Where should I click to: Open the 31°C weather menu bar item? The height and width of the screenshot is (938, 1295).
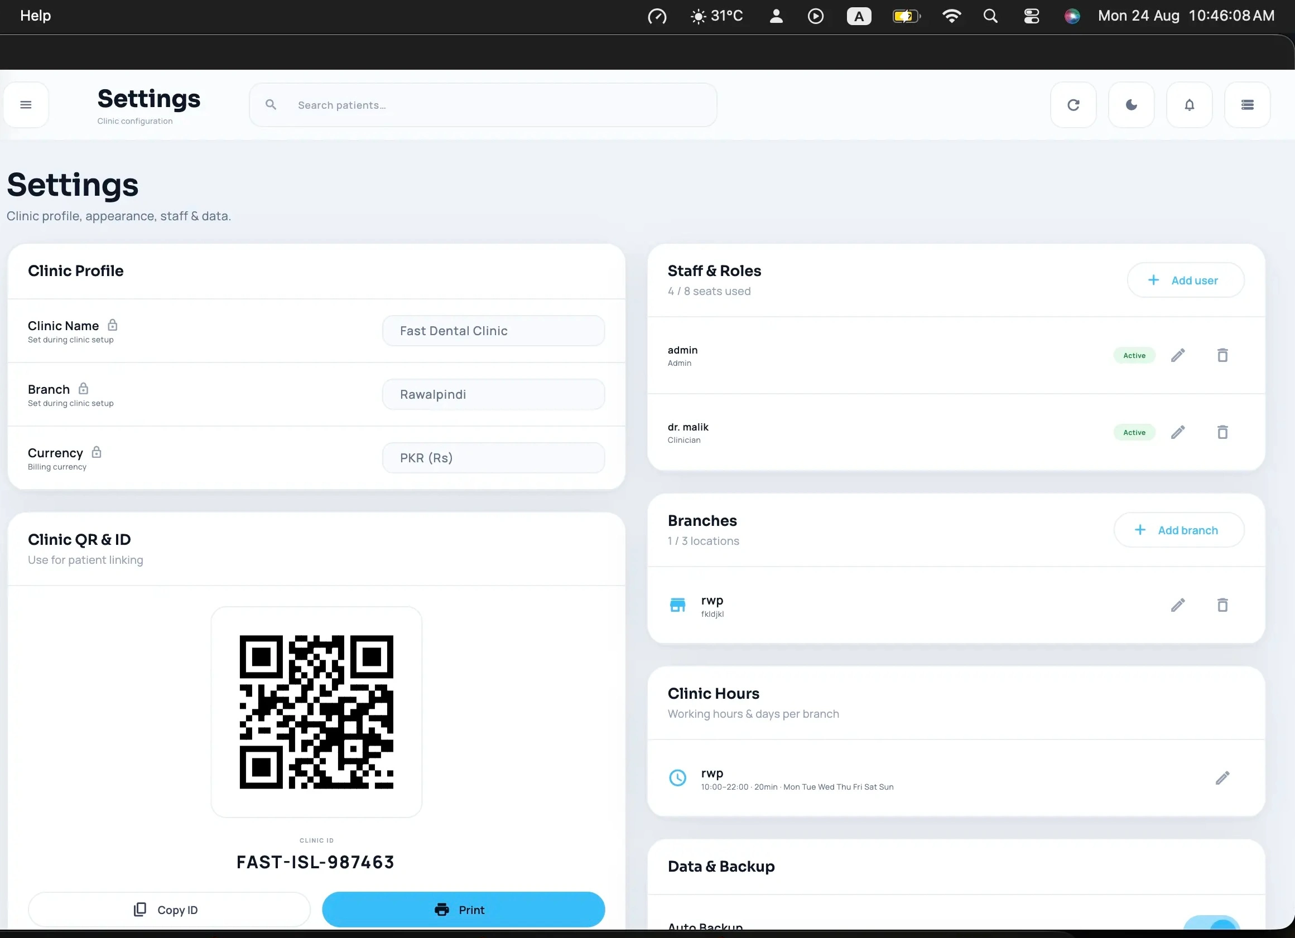pyautogui.click(x=717, y=16)
